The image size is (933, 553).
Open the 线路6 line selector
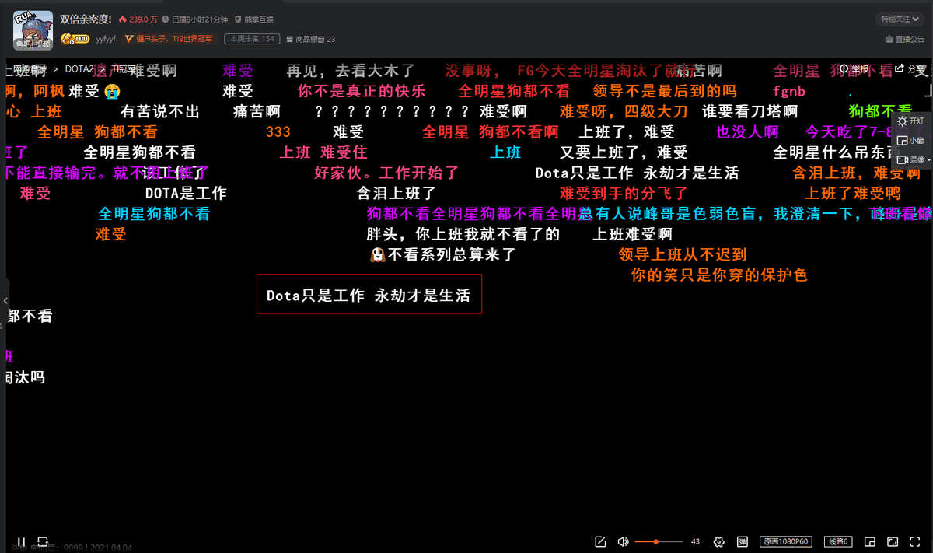[x=838, y=541]
